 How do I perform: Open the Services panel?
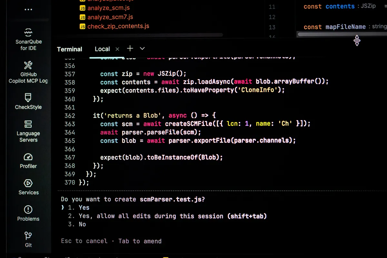pos(28,187)
